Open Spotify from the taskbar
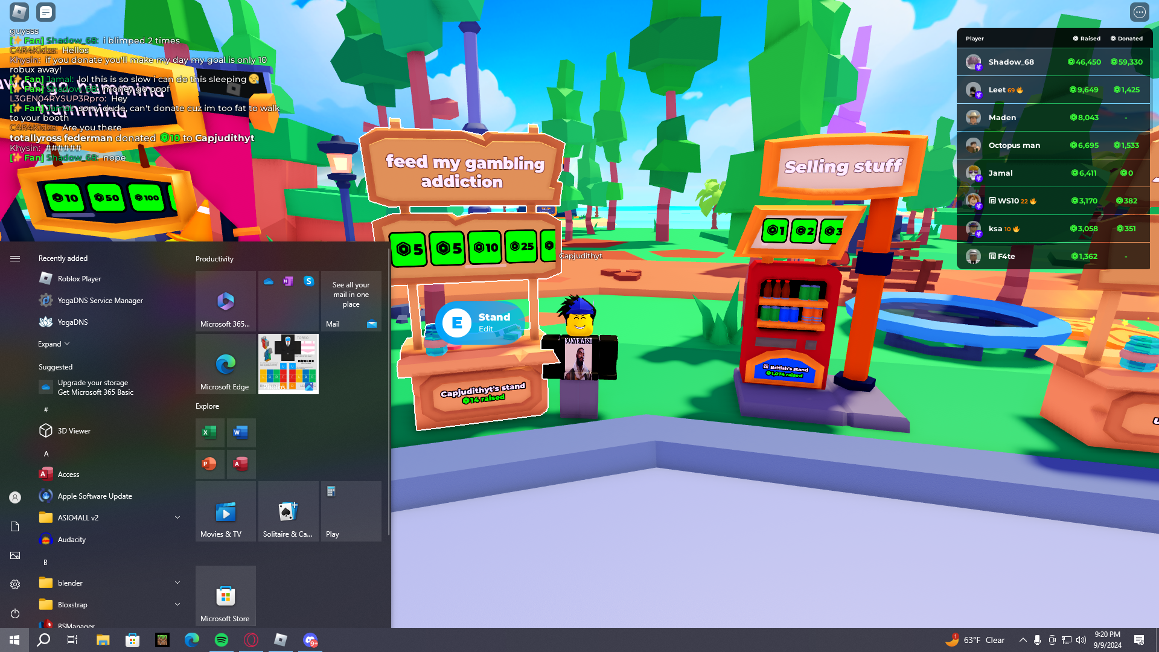This screenshot has width=1159, height=652. coord(222,640)
